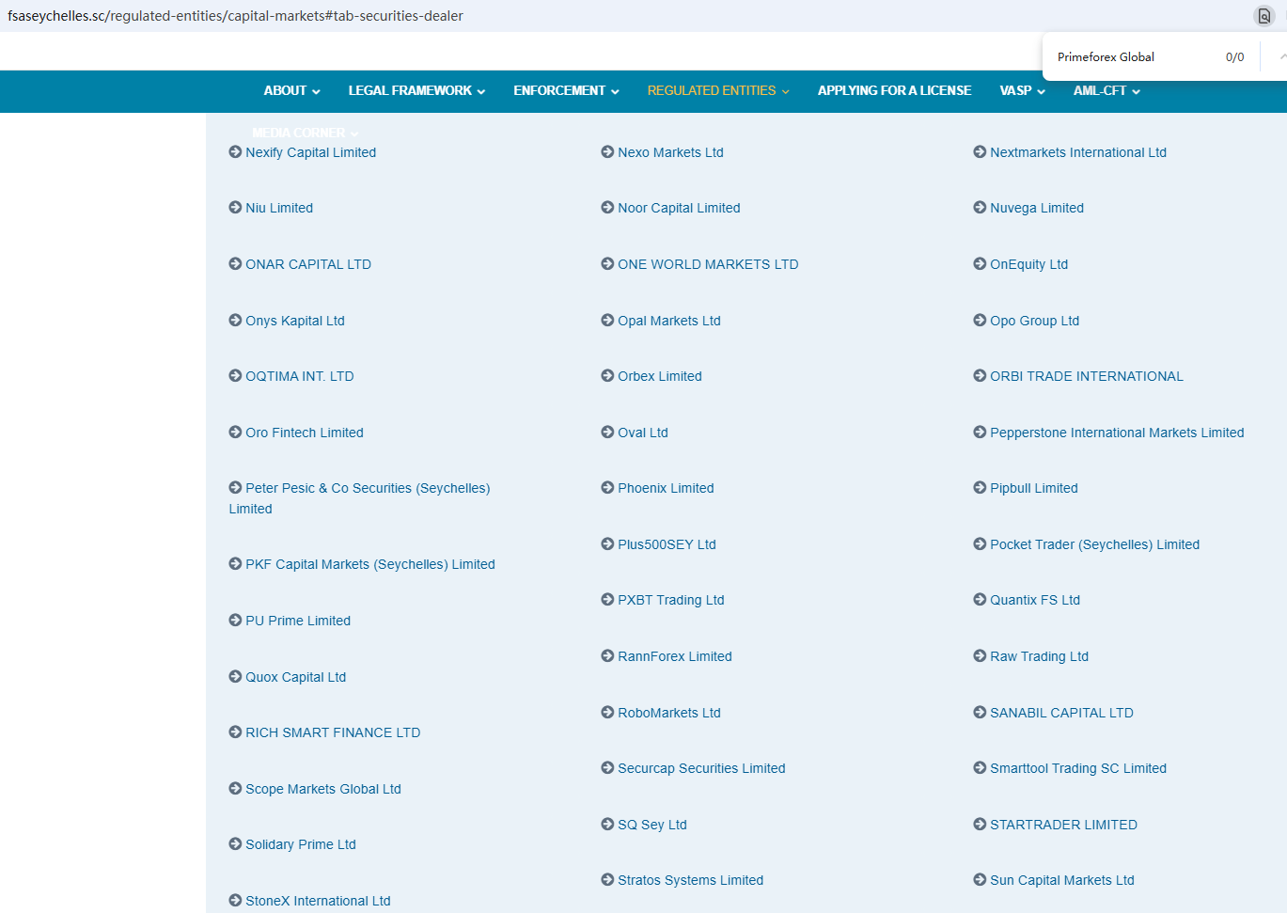Image resolution: width=1287 pixels, height=913 pixels.
Task: Open the PXBT Trading Ltd link
Action: pyautogui.click(x=671, y=600)
